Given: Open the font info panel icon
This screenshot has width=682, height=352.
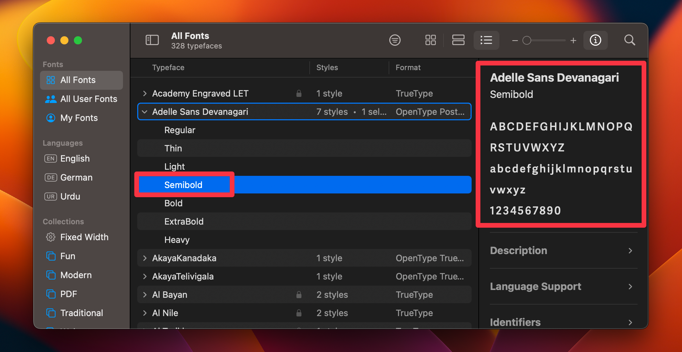Looking at the screenshot, I should pos(595,40).
